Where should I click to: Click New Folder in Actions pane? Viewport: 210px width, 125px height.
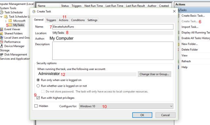pyautogui.click(x=190, y=44)
